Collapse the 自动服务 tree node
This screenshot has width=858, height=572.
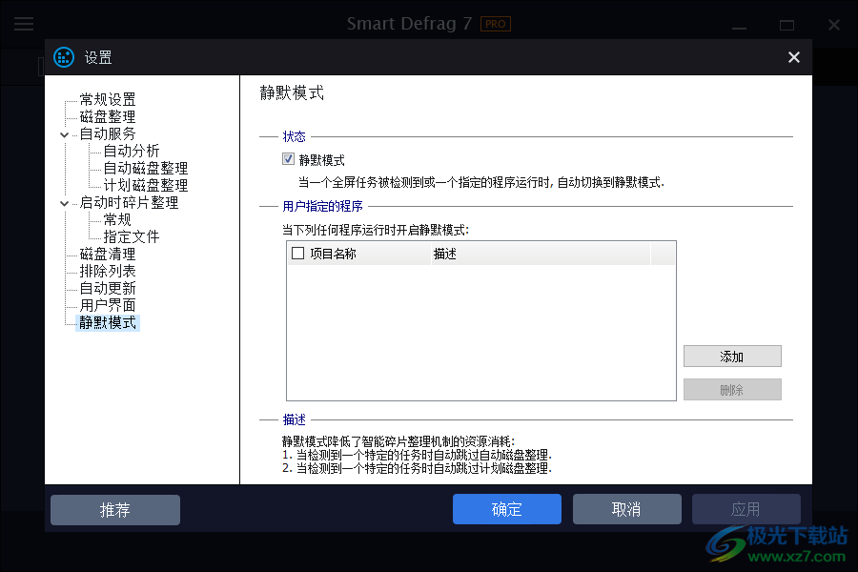pos(64,134)
